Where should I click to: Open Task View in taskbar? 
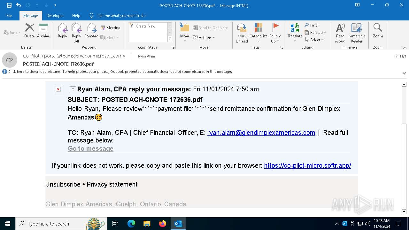point(115,224)
